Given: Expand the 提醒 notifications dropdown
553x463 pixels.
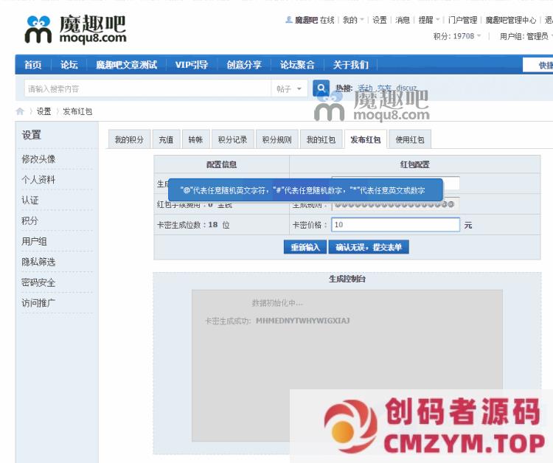Looking at the screenshot, I should (x=428, y=20).
